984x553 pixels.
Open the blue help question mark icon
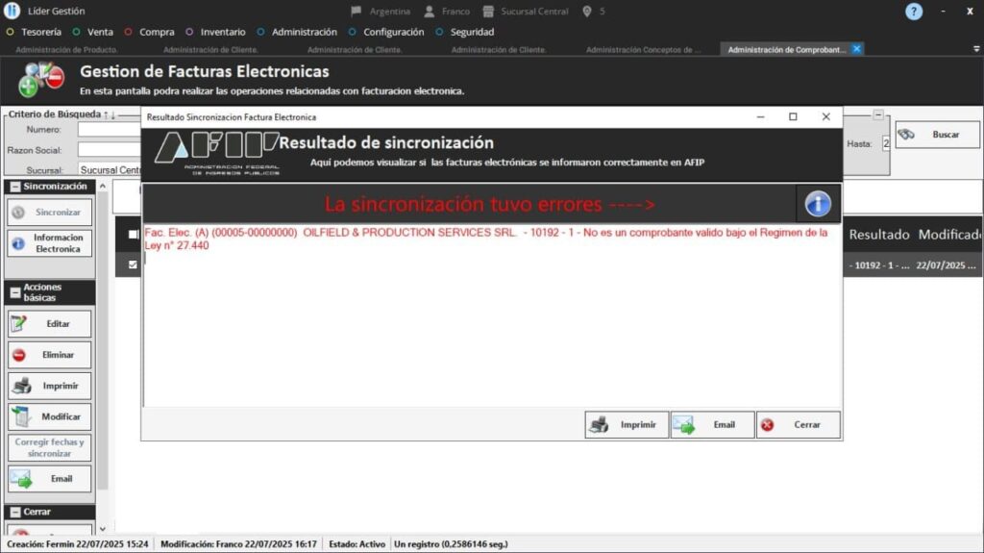click(x=914, y=12)
